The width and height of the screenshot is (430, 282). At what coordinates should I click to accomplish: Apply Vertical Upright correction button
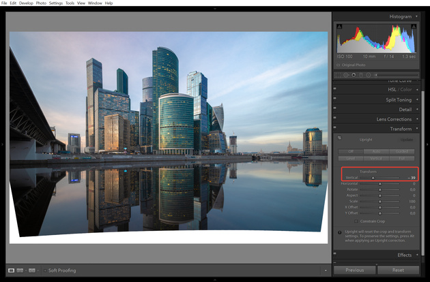(376, 159)
